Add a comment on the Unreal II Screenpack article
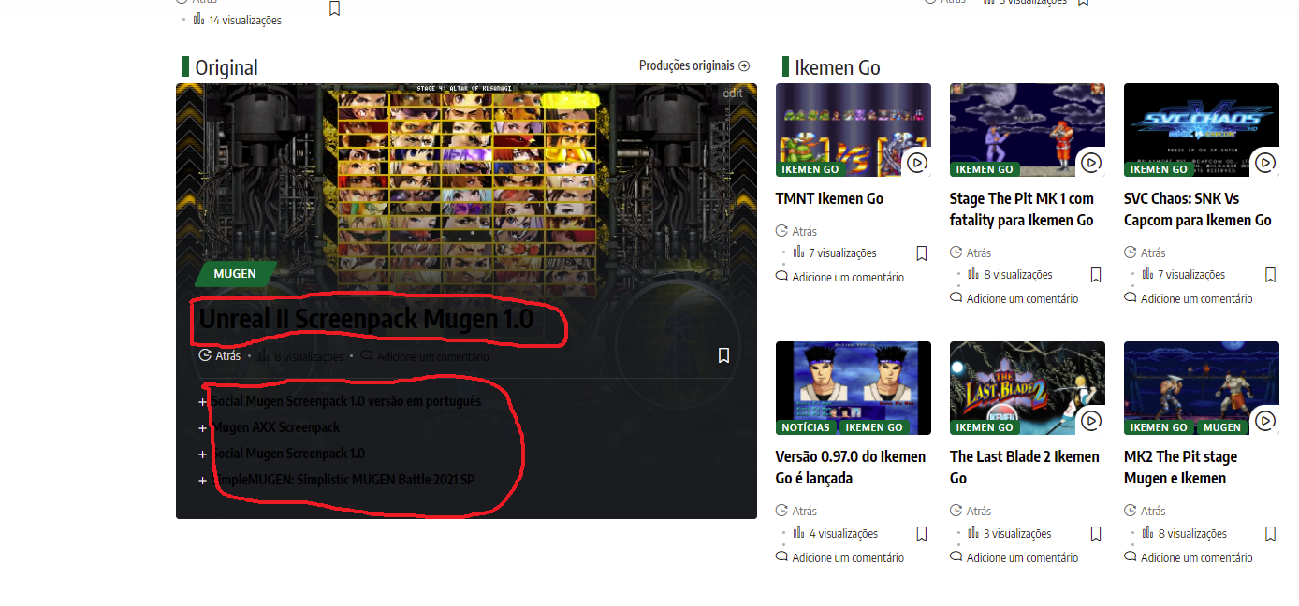The height and width of the screenshot is (606, 1299). pyautogui.click(x=425, y=356)
